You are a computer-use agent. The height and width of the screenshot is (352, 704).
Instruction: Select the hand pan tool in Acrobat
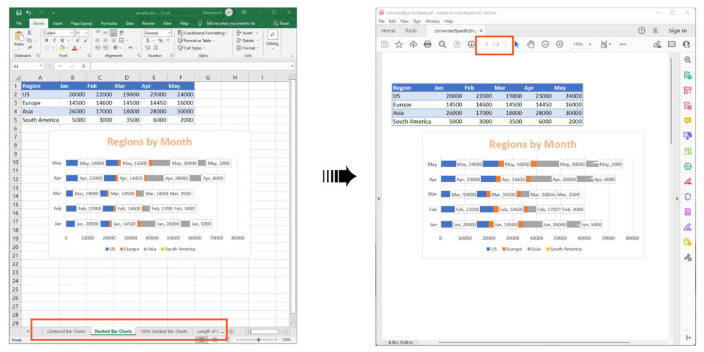tap(530, 44)
